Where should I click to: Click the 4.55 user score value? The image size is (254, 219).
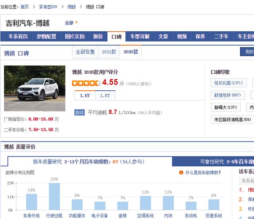click(x=110, y=82)
